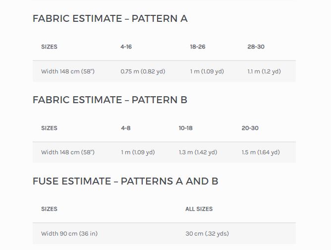
Task: Click the Width 90 cm (36 in) label
Action: tap(69, 234)
